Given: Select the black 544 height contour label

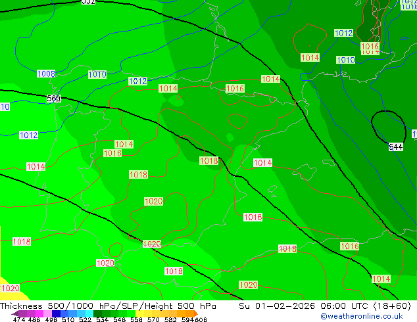Looking at the screenshot, I should pos(396,147).
